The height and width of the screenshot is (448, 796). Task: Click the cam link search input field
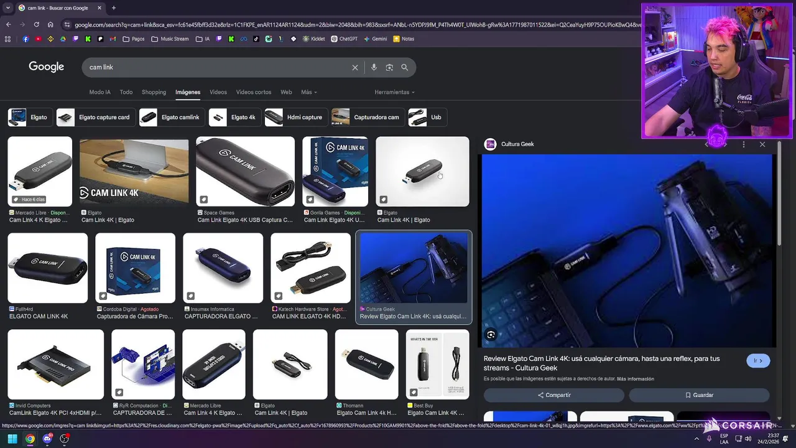(218, 67)
